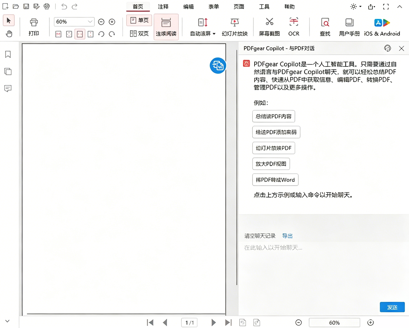409x328 pixels.
Task: Open a file with the folder icon
Action: coord(16,6)
